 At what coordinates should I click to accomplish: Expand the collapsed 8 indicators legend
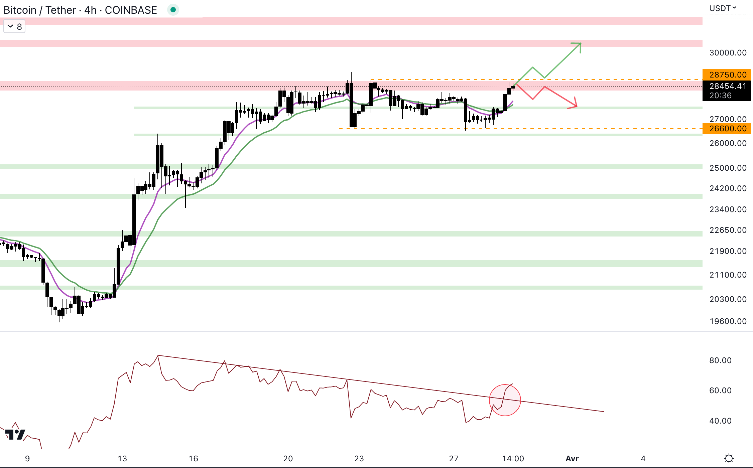(x=14, y=26)
